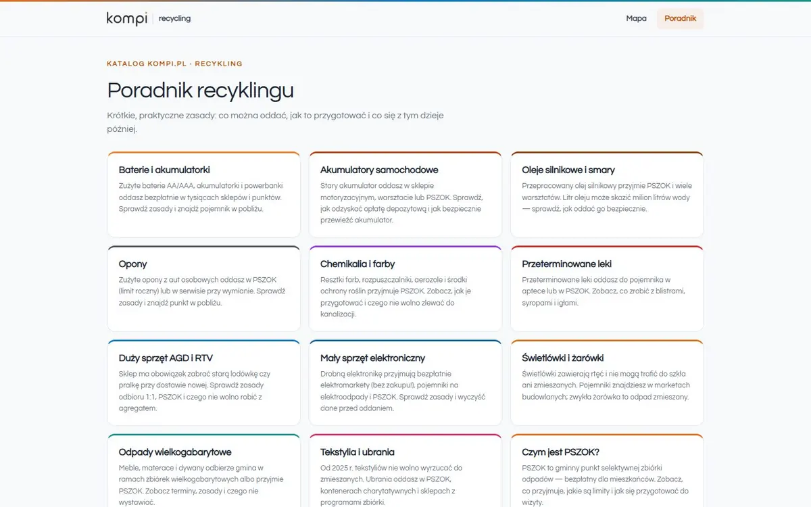Click the intro text starting with Krótkie, praktyczne zasady

click(x=275, y=122)
